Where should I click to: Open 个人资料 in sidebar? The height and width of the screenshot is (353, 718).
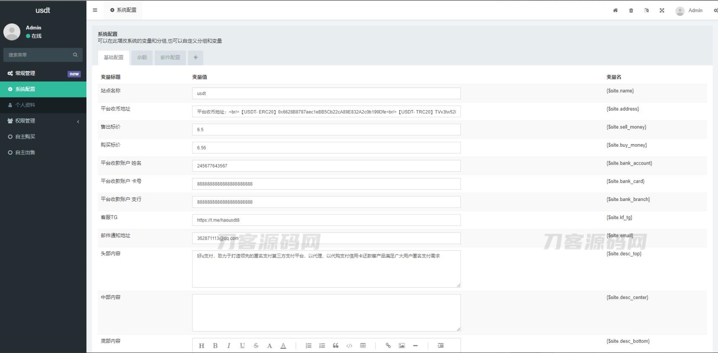[25, 105]
